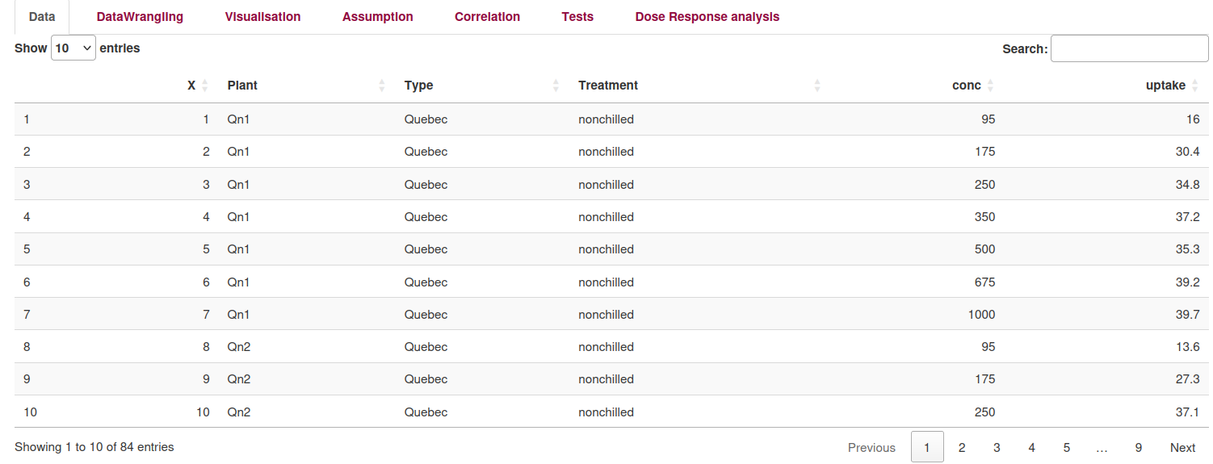The width and height of the screenshot is (1213, 464).
Task: Sort by Type column sort icon
Action: 556,86
